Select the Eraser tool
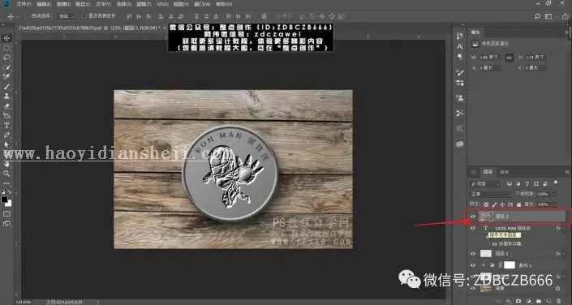This screenshot has height=305, width=572. [x=6, y=106]
